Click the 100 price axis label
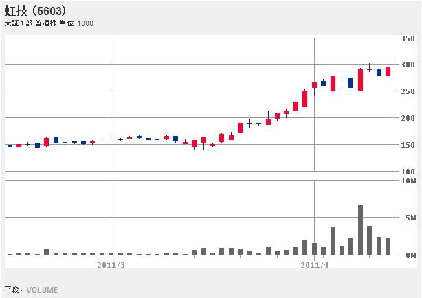Viewport: 422px width, 298px height. [408, 172]
